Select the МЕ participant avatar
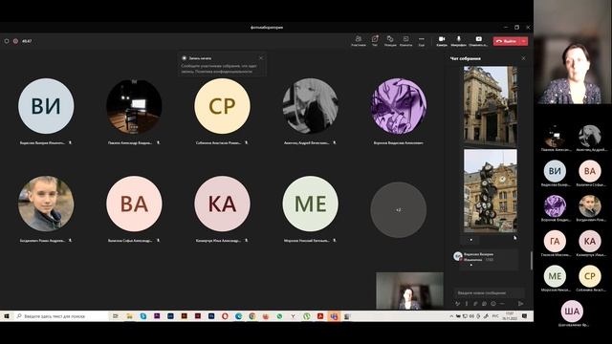The image size is (612, 344). tap(310, 204)
